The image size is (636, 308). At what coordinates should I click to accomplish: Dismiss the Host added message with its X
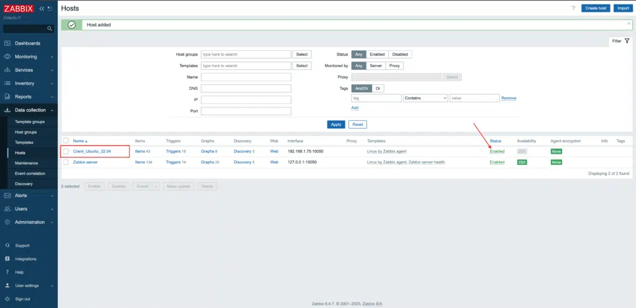pyautogui.click(x=629, y=24)
